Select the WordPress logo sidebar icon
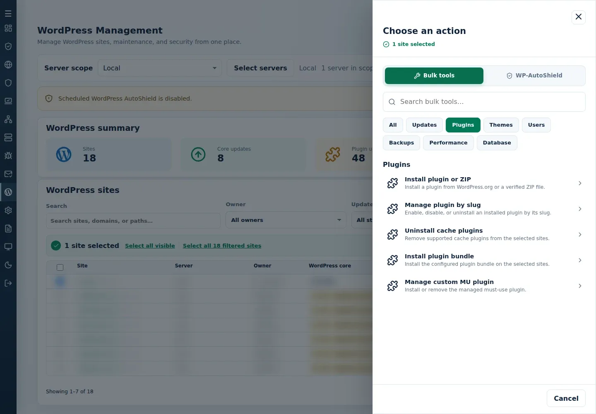This screenshot has width=596, height=414. coord(8,192)
